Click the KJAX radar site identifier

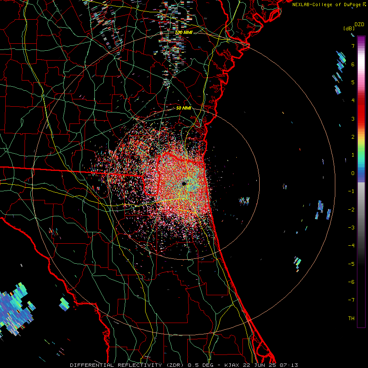(232, 365)
